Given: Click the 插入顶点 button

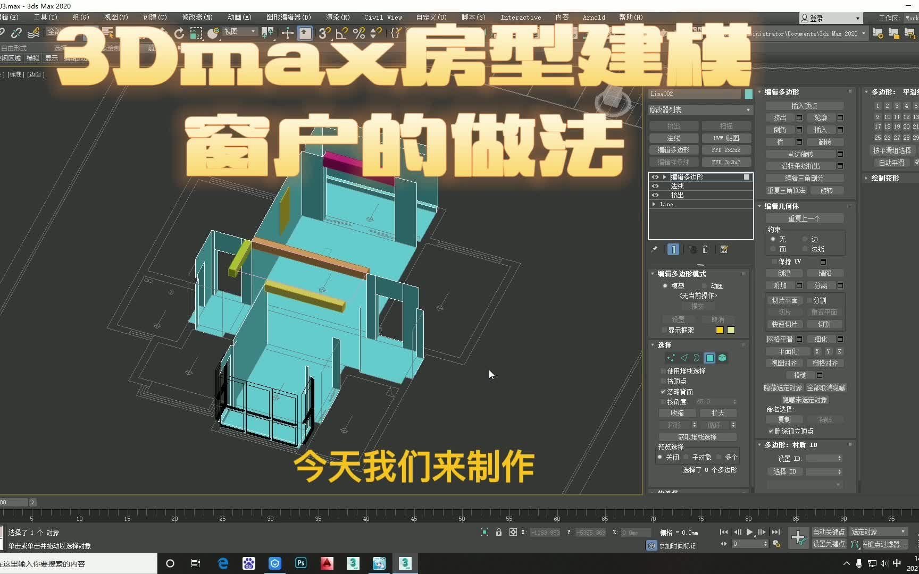Looking at the screenshot, I should click(804, 105).
